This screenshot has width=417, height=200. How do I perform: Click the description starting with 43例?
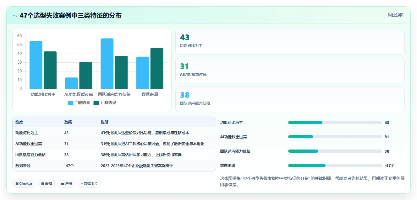click(x=145, y=133)
